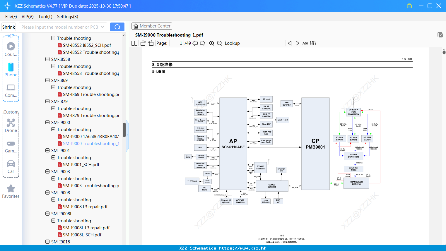Screen dimensions: 446x251
Task: Collapse the SM-I9003 tree node
Action: [x=47, y=171]
